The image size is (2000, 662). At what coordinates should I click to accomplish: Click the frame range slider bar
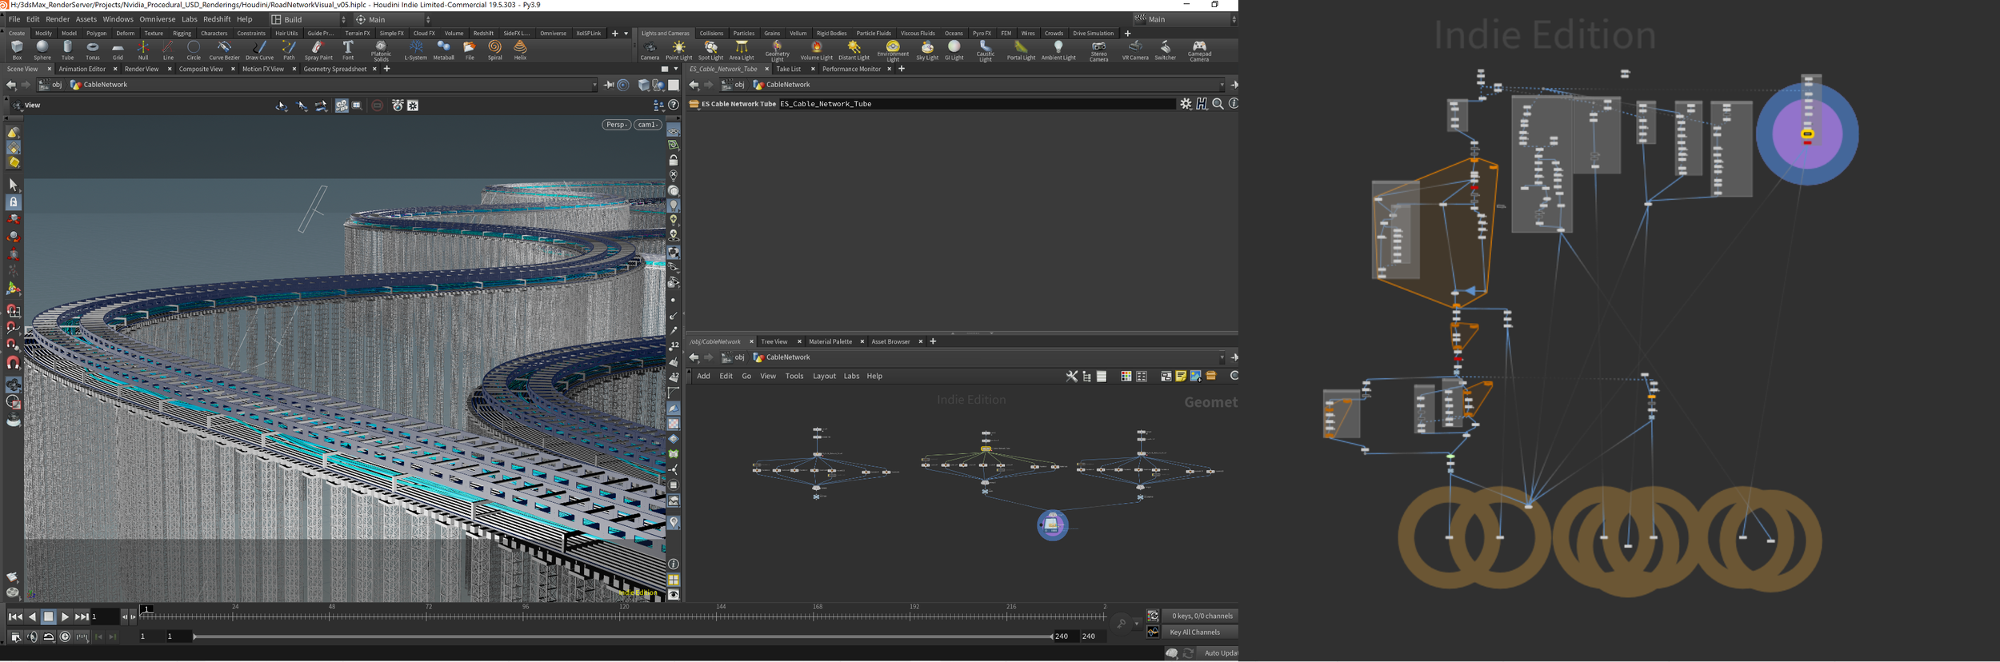[x=622, y=636]
